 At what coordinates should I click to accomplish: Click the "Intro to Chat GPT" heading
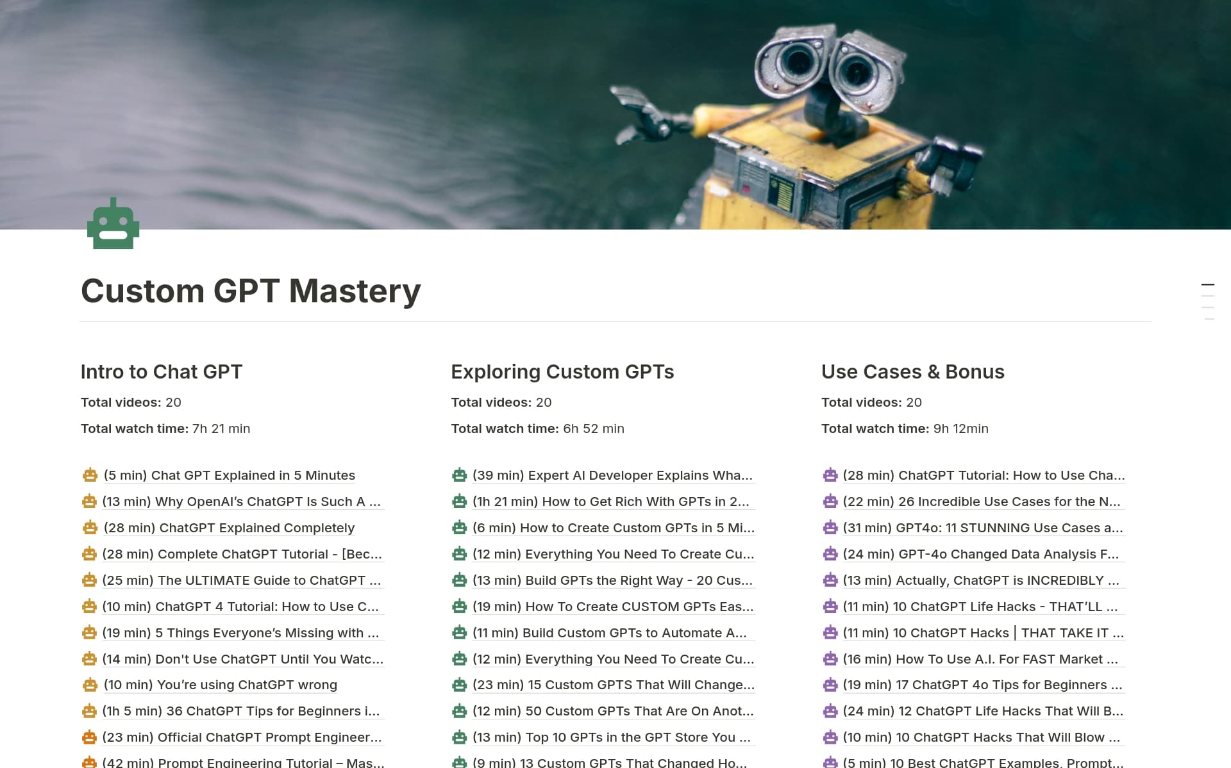pos(162,372)
